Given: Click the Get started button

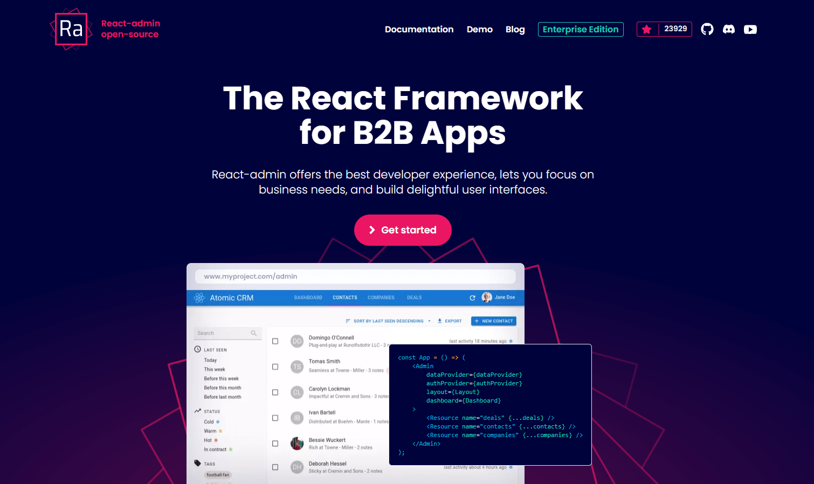Looking at the screenshot, I should (403, 230).
